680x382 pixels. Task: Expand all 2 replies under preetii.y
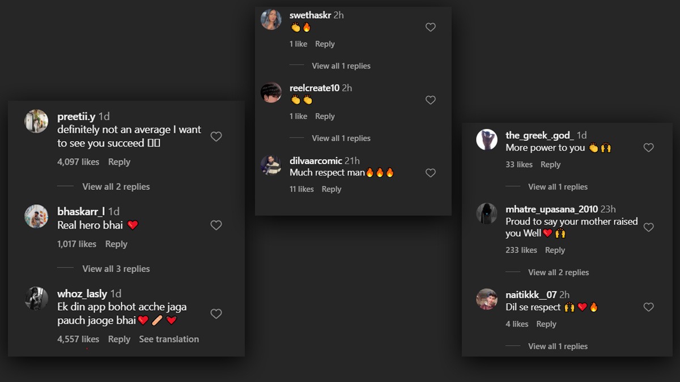click(116, 187)
